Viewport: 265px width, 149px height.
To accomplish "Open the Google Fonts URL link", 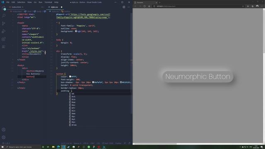I will [x=83, y=16].
